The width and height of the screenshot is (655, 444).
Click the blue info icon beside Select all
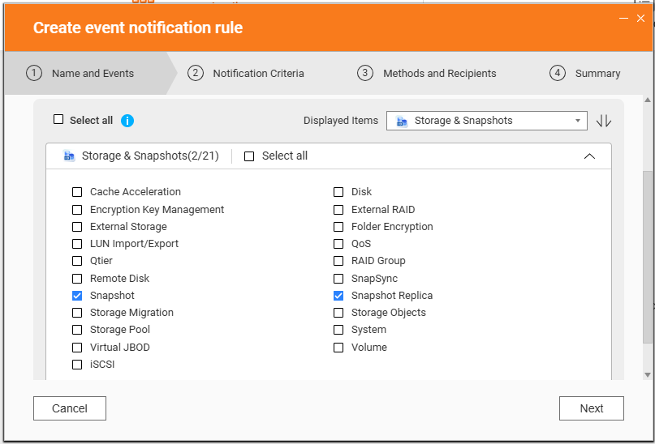[x=127, y=121]
